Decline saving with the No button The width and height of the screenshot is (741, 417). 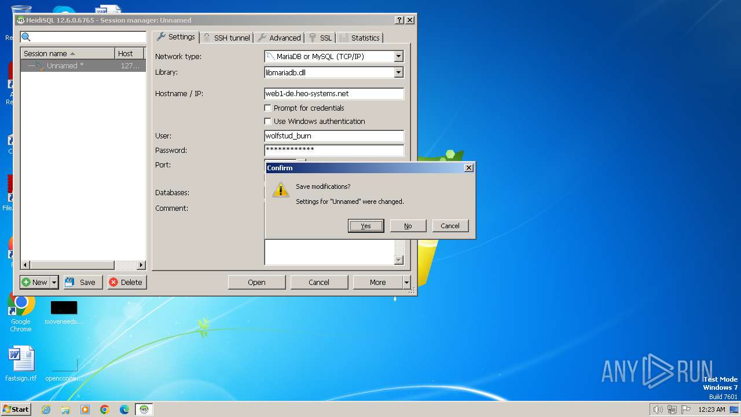(408, 226)
